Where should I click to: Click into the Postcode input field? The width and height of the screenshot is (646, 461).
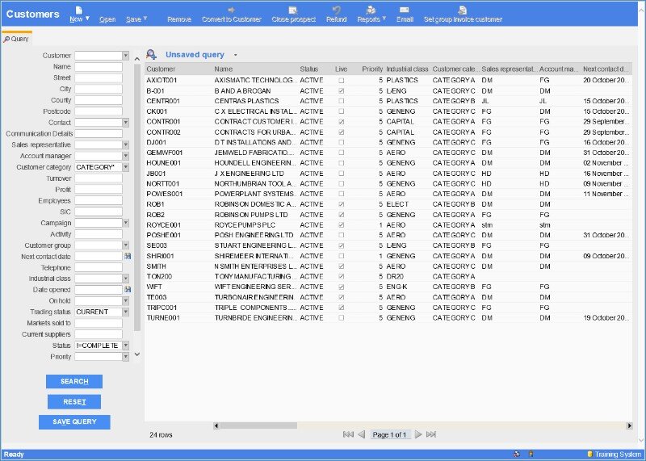coord(99,111)
